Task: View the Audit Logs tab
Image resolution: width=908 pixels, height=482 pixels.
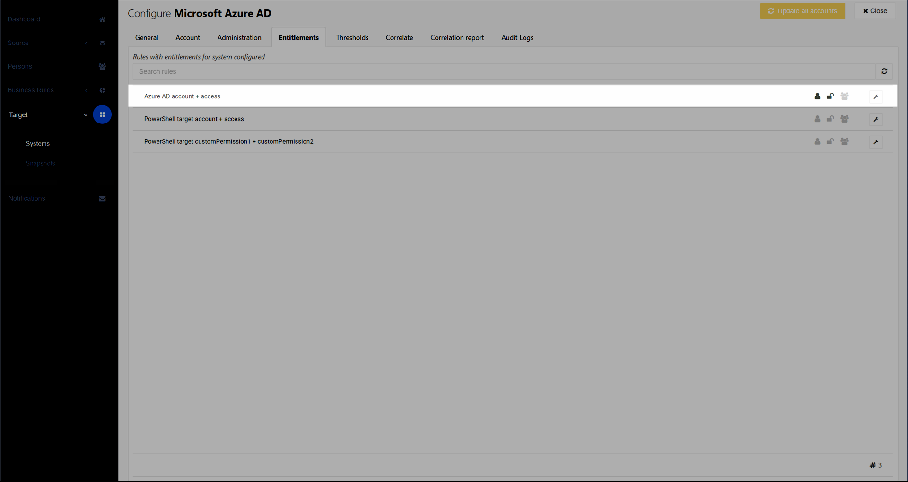Action: [517, 38]
